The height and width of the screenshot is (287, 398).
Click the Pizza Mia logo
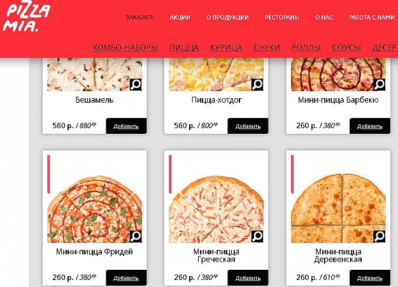[x=26, y=17]
